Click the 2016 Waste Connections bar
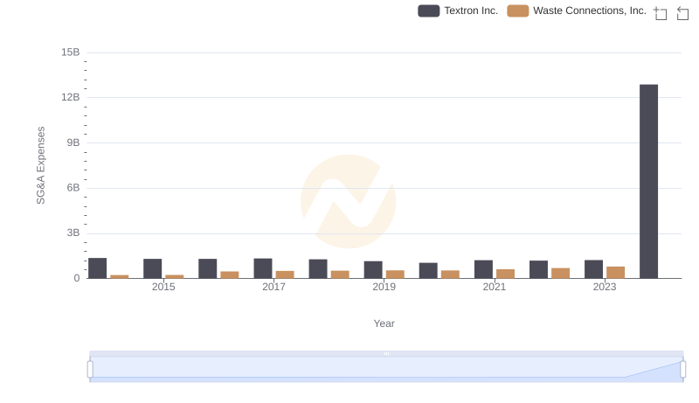Viewport: 699px width, 403px height. click(230, 275)
